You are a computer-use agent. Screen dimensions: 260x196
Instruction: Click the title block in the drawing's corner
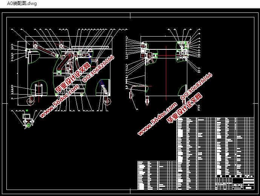coord(235,184)
